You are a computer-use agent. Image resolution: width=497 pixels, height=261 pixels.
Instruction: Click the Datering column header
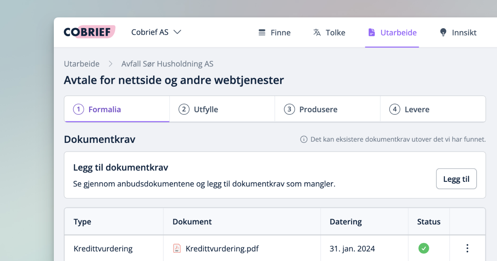(x=345, y=222)
